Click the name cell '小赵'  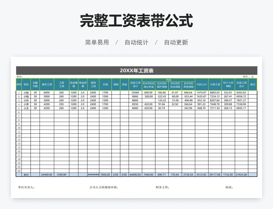pyautogui.click(x=26, y=93)
